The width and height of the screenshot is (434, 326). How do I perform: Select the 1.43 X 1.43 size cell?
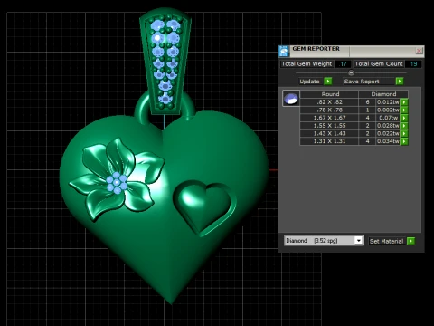pyautogui.click(x=329, y=133)
